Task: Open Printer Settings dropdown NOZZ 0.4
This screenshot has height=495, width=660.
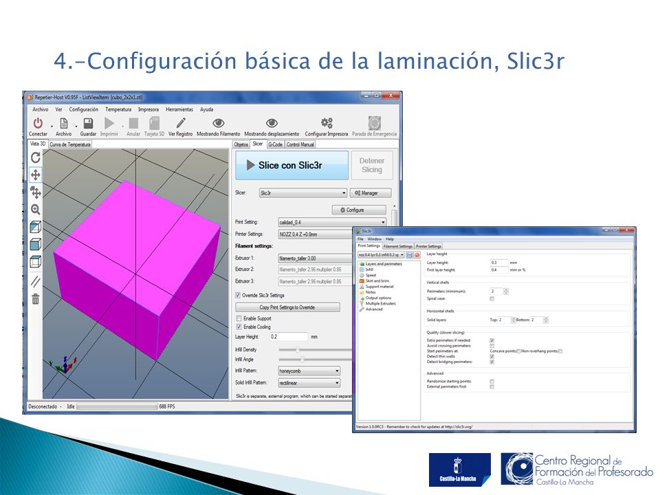Action: pyautogui.click(x=316, y=234)
